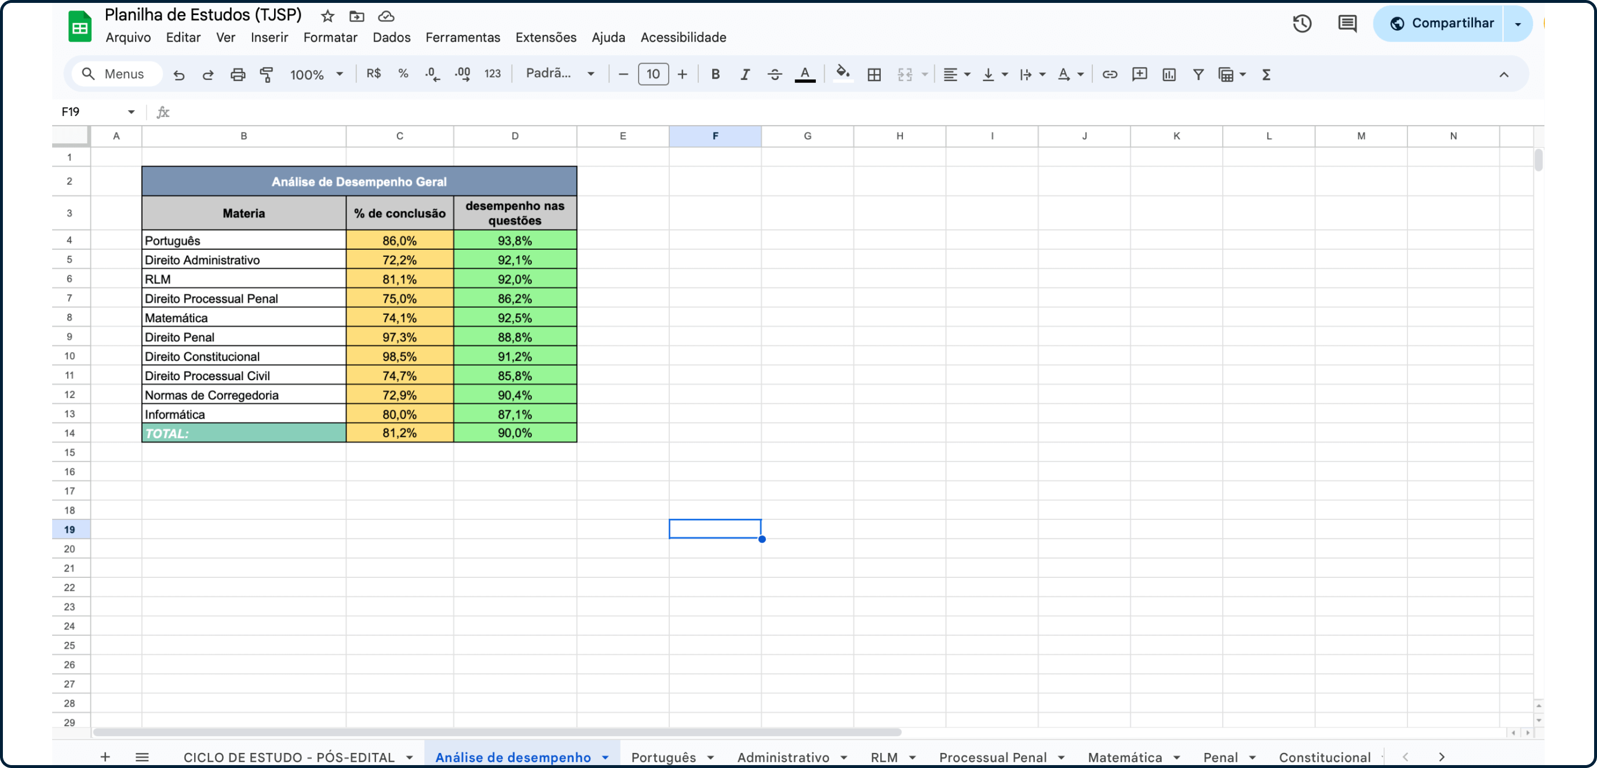The width and height of the screenshot is (1597, 768).
Task: Increase font size with plus
Action: pos(682,74)
